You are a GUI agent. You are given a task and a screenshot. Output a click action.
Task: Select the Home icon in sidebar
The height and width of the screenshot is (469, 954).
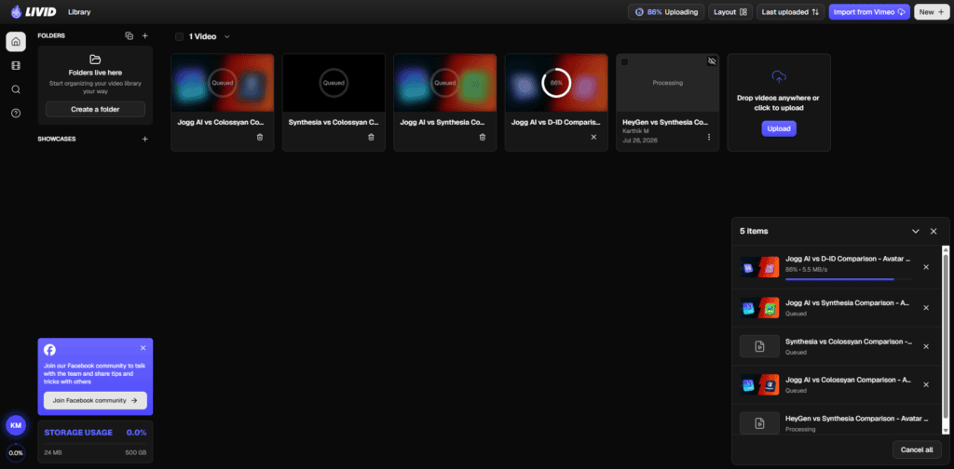coord(16,42)
